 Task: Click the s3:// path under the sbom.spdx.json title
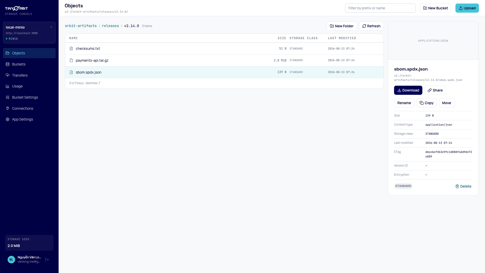428,78
